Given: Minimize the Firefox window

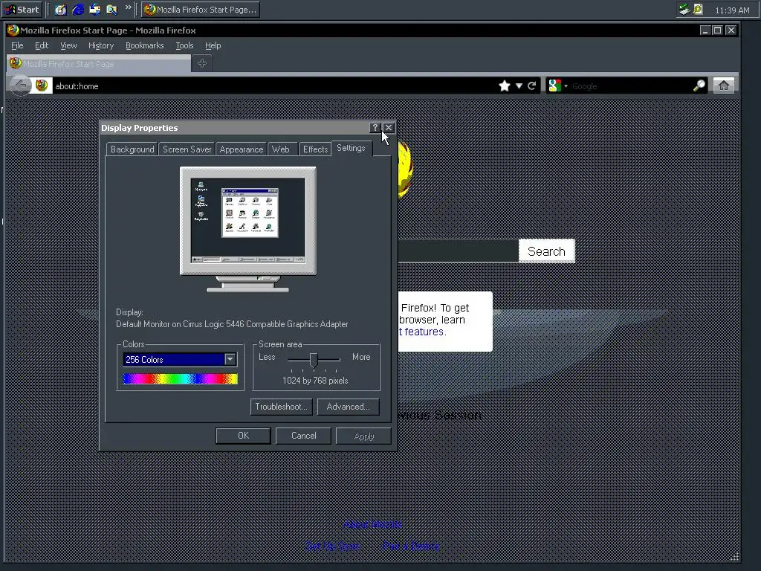Looking at the screenshot, I should [x=705, y=30].
